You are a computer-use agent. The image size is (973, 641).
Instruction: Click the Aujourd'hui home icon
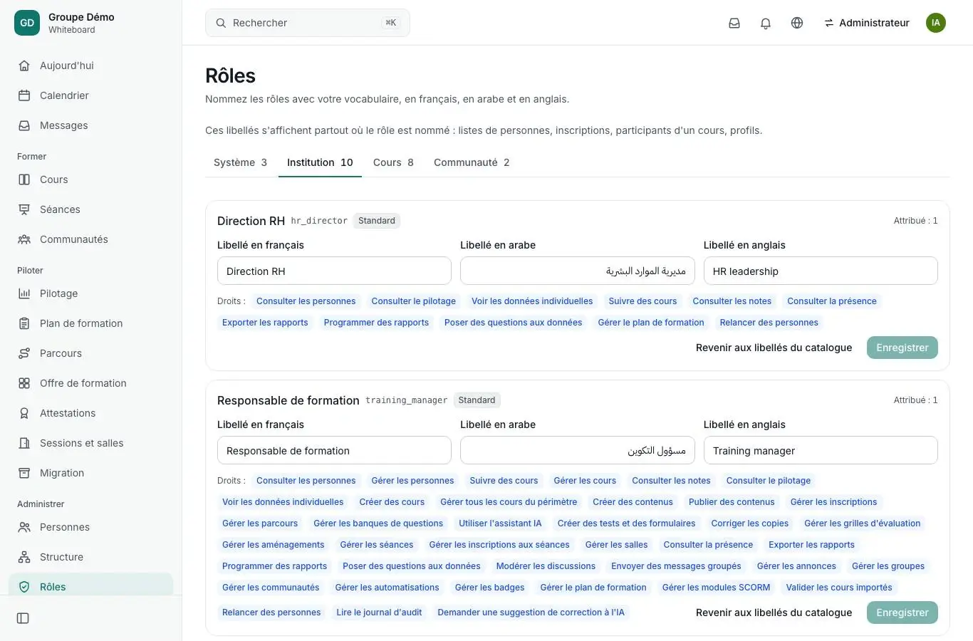tap(24, 66)
